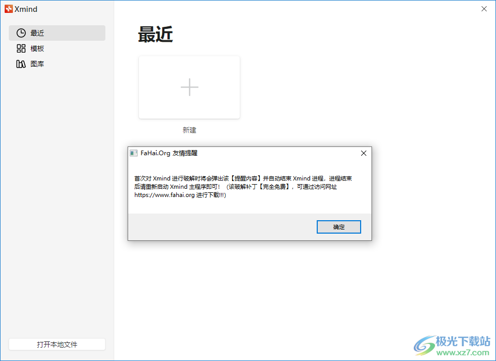Screen dimensions: 496x361
Task: Click the 新建 label under the thumbnail
Action: (x=189, y=130)
